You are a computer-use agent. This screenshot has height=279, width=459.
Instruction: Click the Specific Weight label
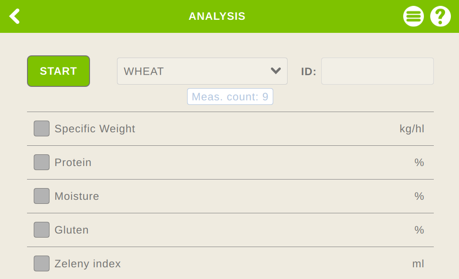(x=95, y=129)
